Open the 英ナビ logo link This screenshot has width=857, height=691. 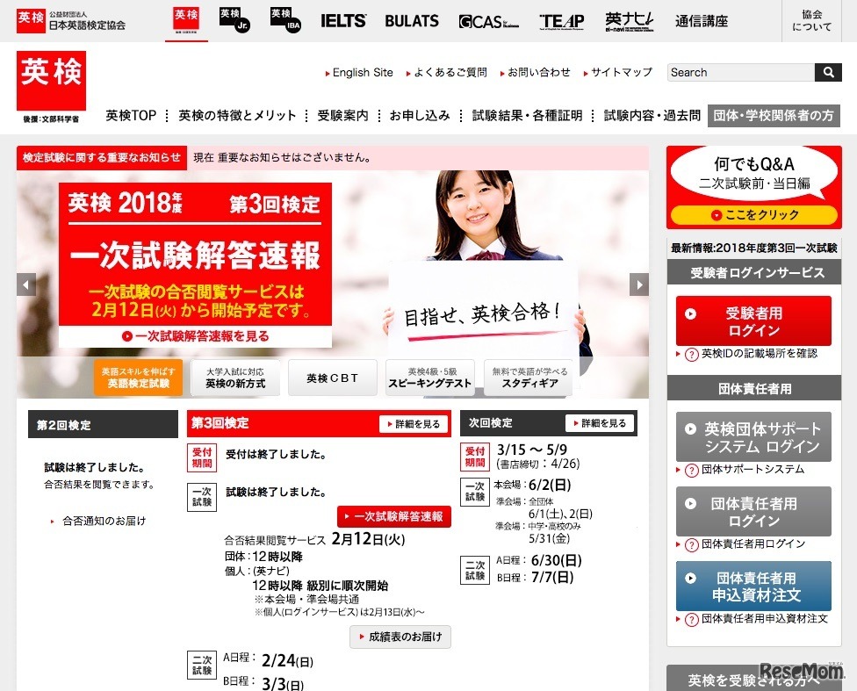pos(629,21)
